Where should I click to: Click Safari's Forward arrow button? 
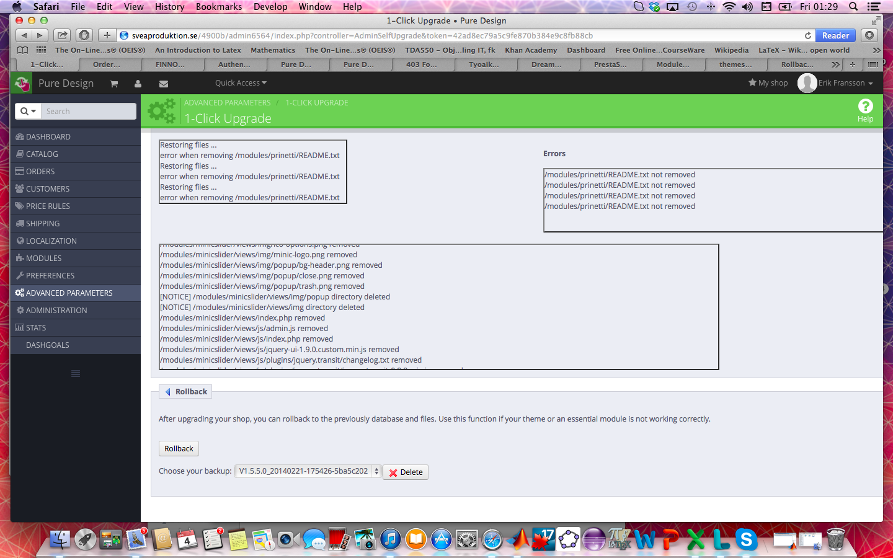(x=40, y=35)
